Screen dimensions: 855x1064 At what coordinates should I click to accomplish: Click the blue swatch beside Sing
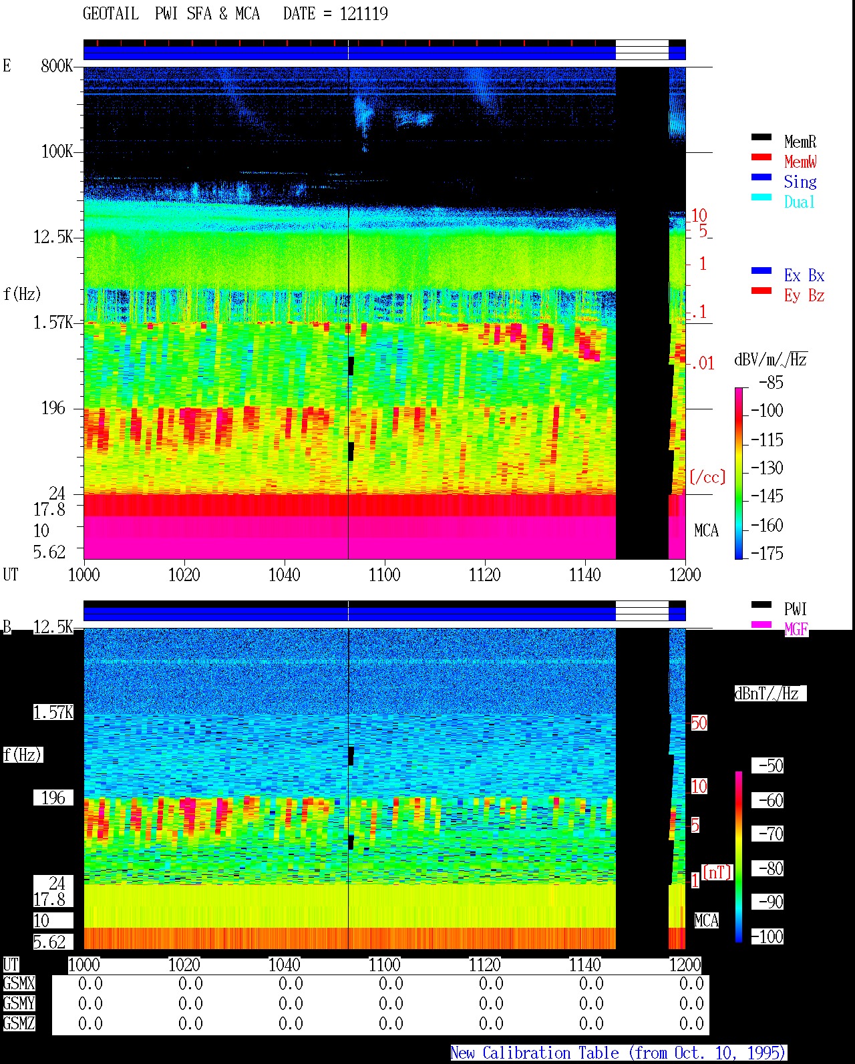tap(761, 177)
